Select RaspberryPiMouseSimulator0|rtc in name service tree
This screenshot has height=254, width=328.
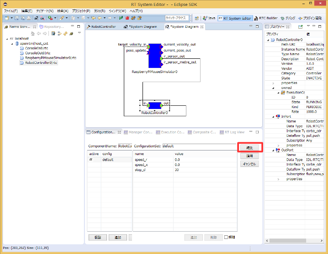point(50,58)
